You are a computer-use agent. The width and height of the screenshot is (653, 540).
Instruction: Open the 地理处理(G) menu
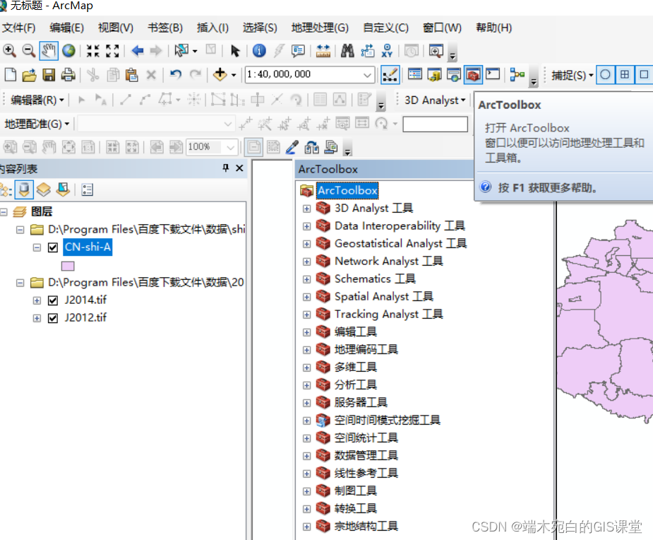coord(320,28)
